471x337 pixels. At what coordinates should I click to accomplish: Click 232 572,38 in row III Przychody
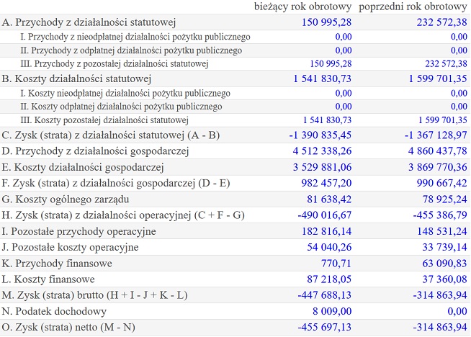click(x=446, y=64)
